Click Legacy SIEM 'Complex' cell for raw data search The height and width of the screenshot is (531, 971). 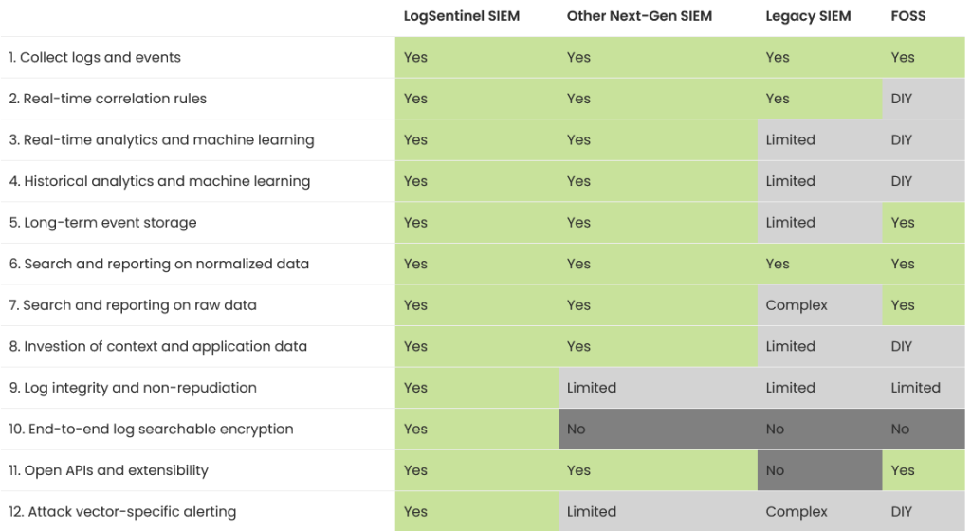pos(819,305)
